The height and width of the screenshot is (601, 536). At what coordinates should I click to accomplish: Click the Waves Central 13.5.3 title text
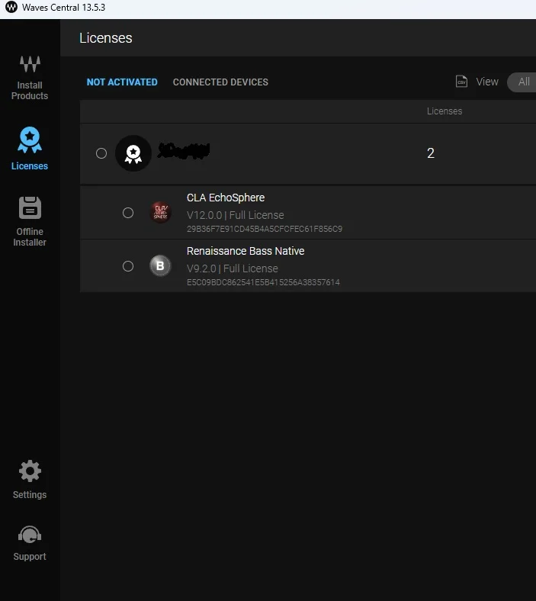pyautogui.click(x=63, y=8)
